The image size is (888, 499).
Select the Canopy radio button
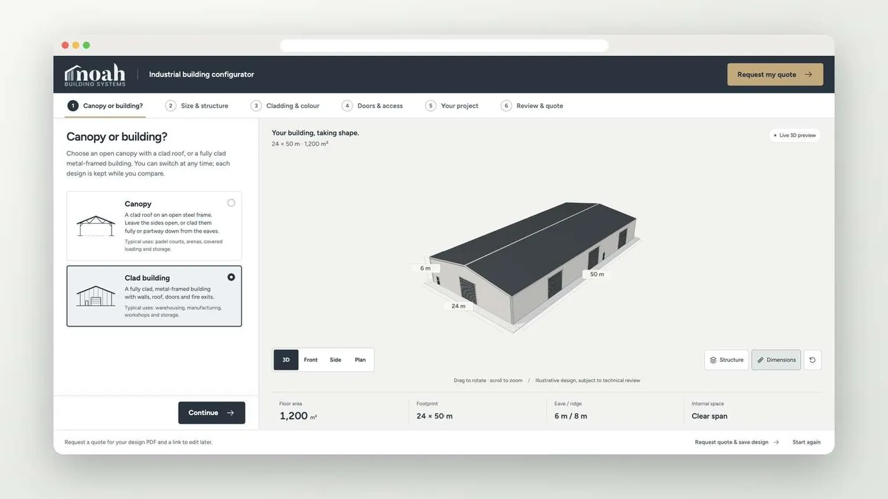click(x=231, y=203)
